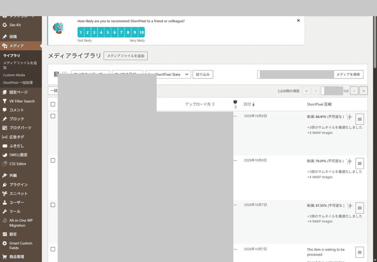Open VK Filter Search funnel icon
Screen dimensions: 377x262
tap(4, 101)
